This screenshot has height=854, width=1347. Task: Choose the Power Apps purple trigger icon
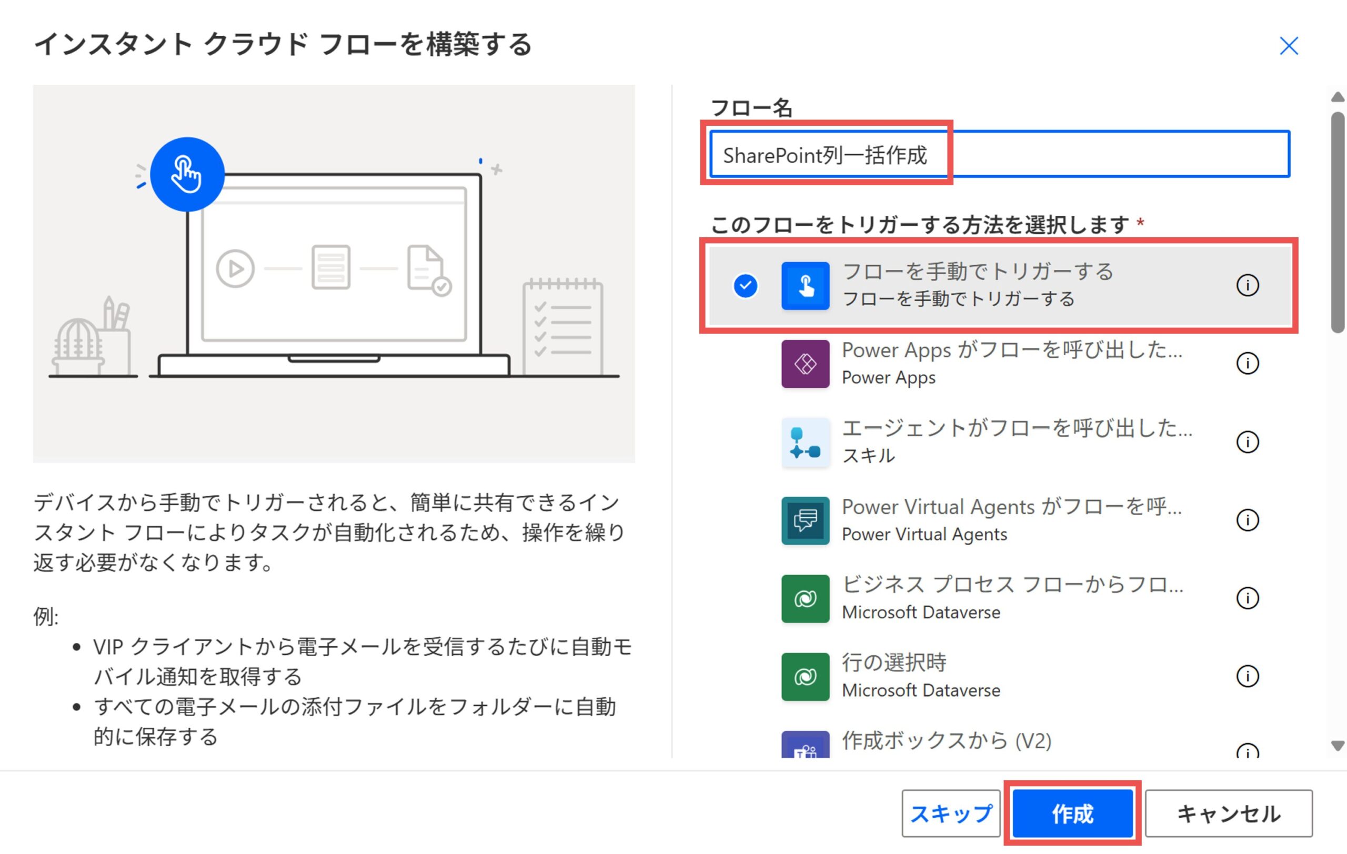[805, 364]
